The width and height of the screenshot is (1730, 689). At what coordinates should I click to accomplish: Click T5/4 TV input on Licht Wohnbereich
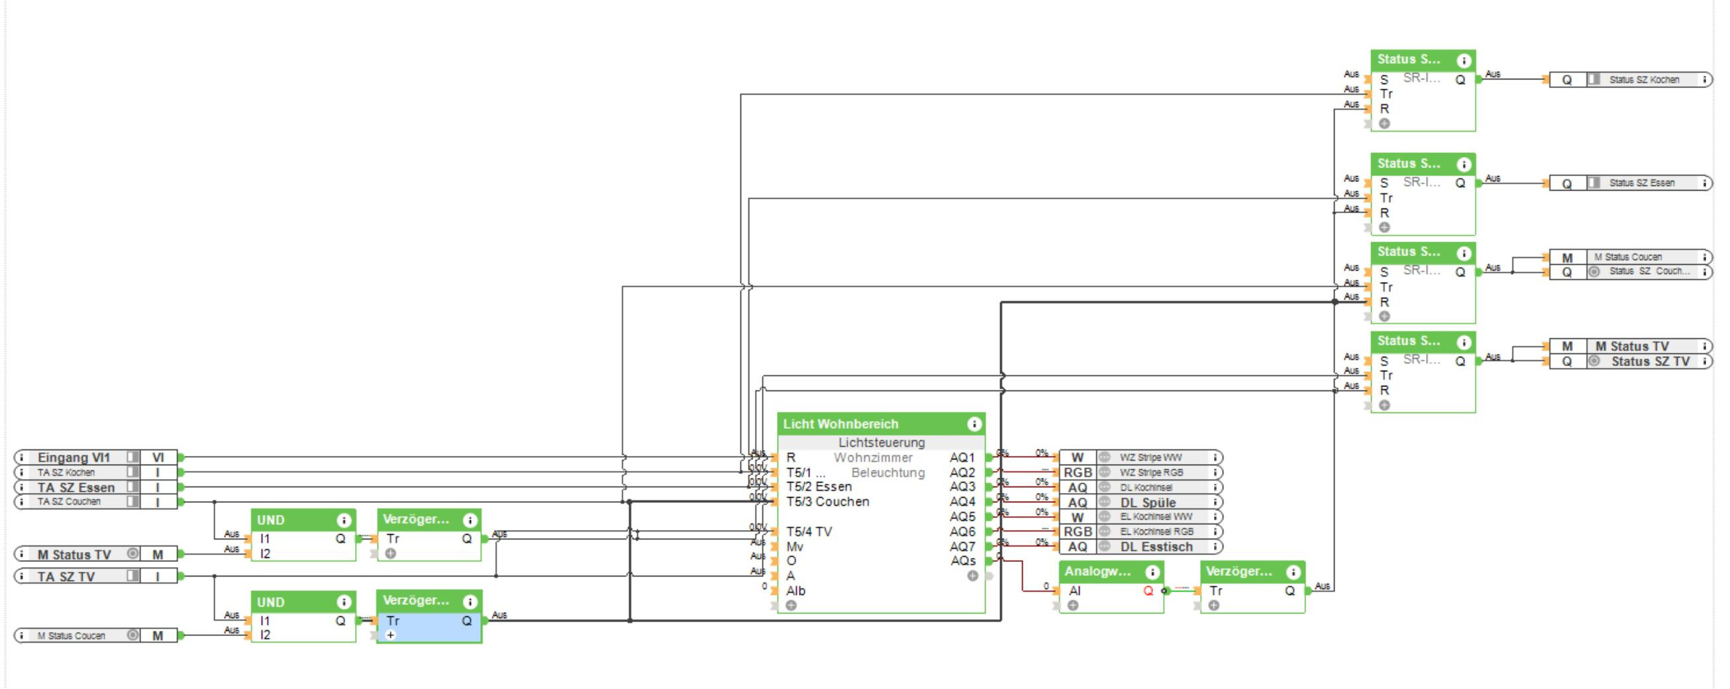tap(809, 531)
